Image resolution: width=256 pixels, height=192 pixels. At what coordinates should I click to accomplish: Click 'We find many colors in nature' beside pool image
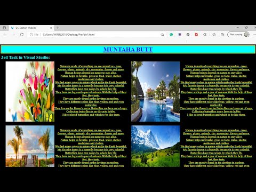pyautogui.click(x=216, y=83)
